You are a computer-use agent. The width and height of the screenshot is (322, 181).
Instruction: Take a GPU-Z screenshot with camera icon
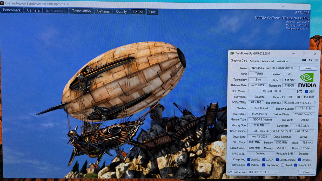(304, 60)
